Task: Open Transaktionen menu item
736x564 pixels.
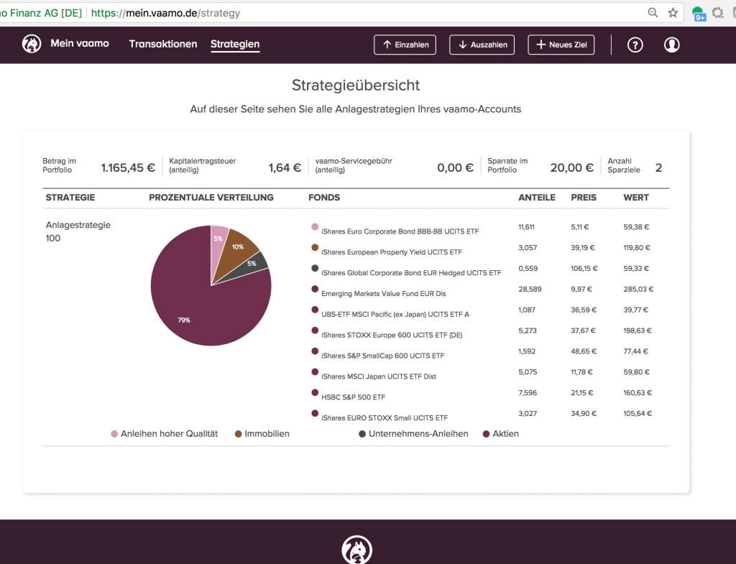Action: coord(163,44)
